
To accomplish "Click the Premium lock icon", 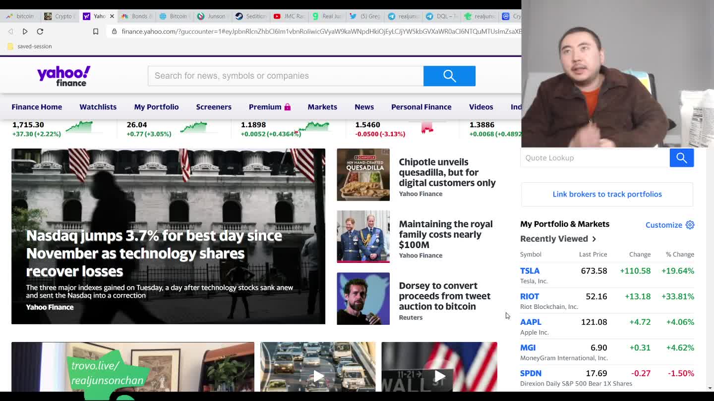I will coord(287,107).
